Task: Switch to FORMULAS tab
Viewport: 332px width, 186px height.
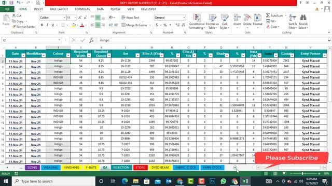Action: (x=82, y=9)
